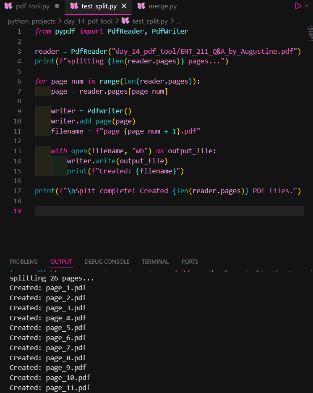Click 'from pypdf import' on line 1
This screenshot has width=313, height=393.
coord(69,31)
